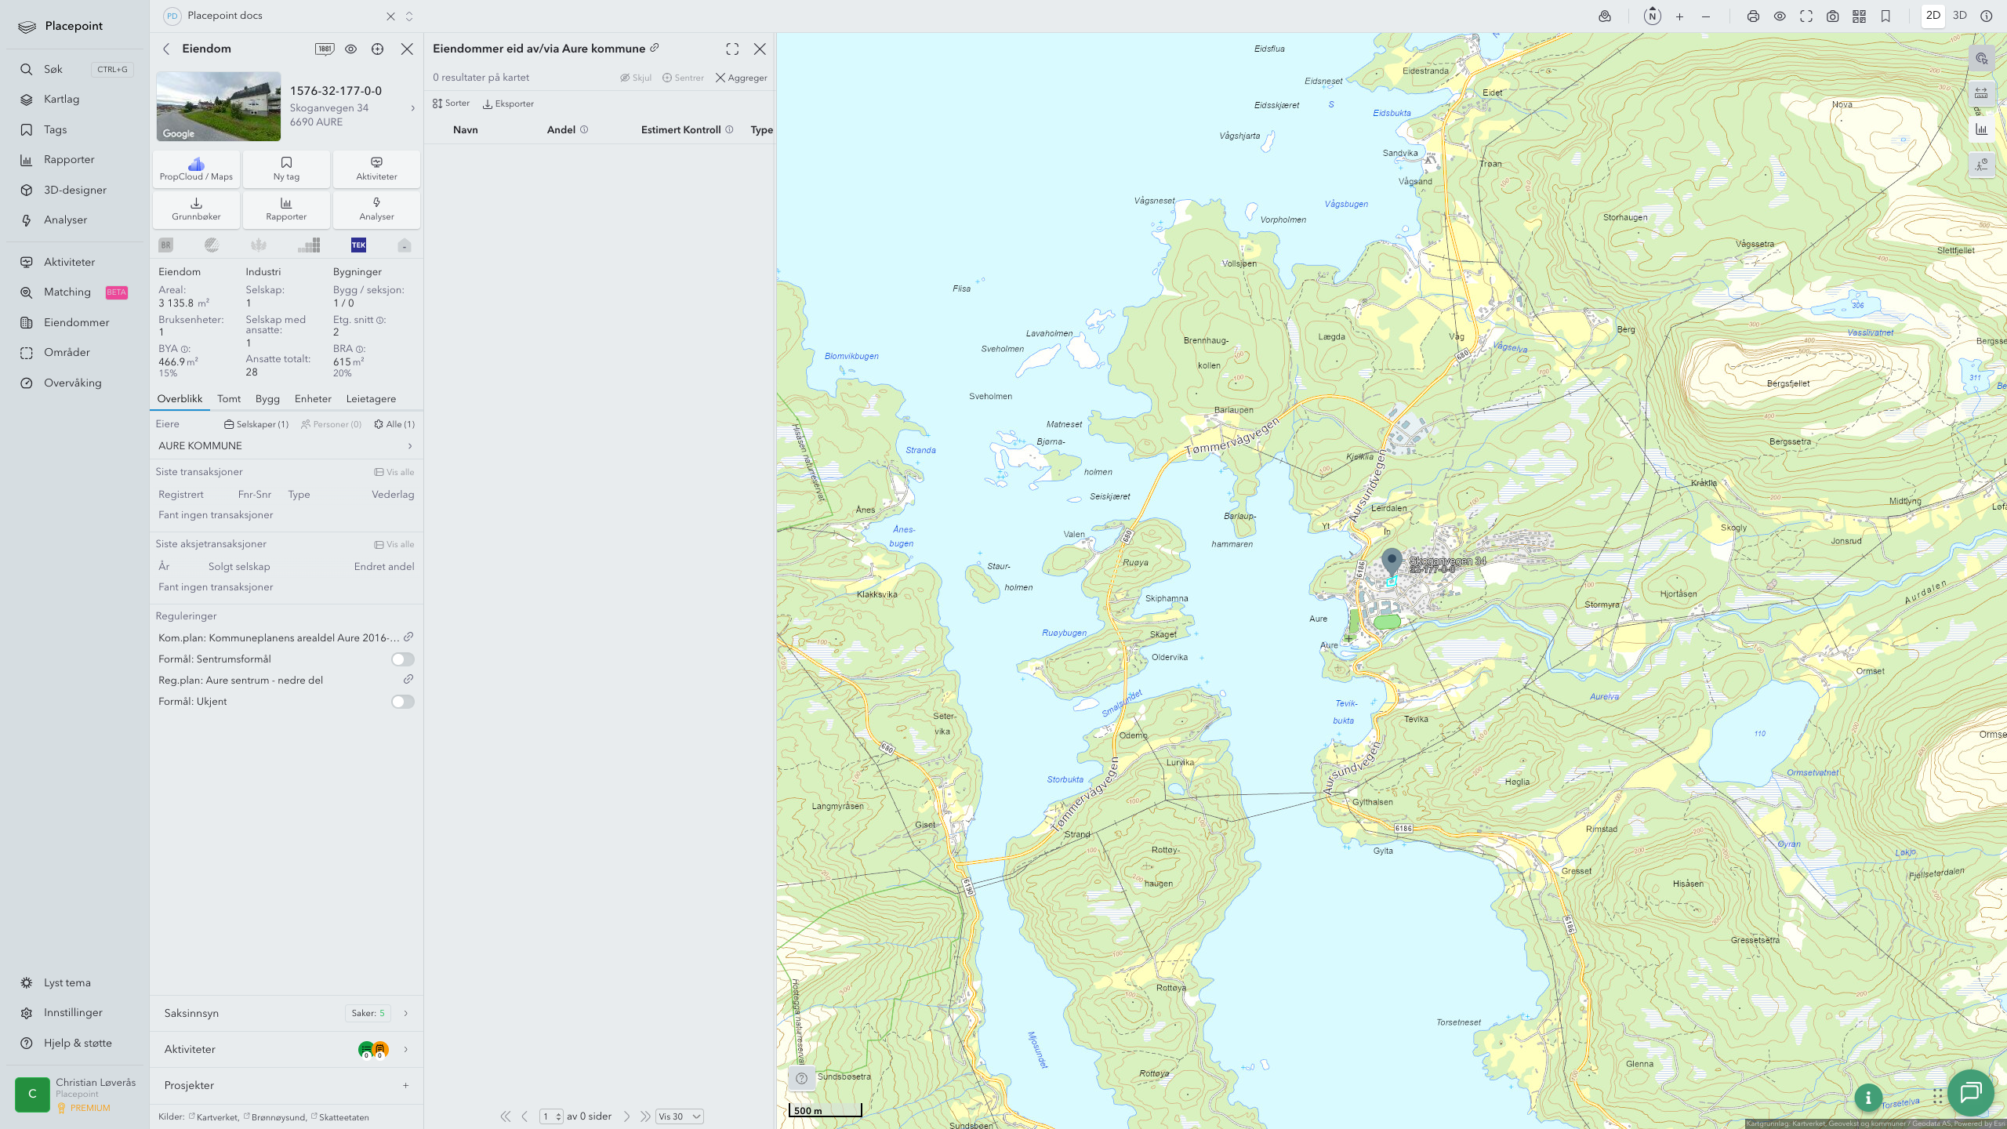Filter owners by Selskaper (1)
Image resolution: width=2007 pixels, height=1129 pixels.
click(x=256, y=424)
